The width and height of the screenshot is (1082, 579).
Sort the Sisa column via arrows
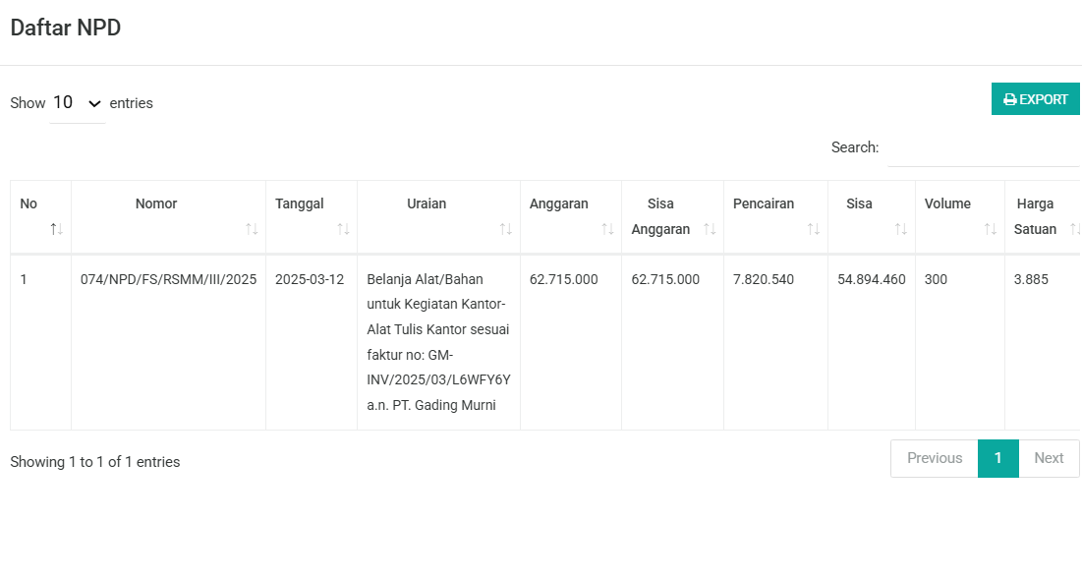(900, 229)
